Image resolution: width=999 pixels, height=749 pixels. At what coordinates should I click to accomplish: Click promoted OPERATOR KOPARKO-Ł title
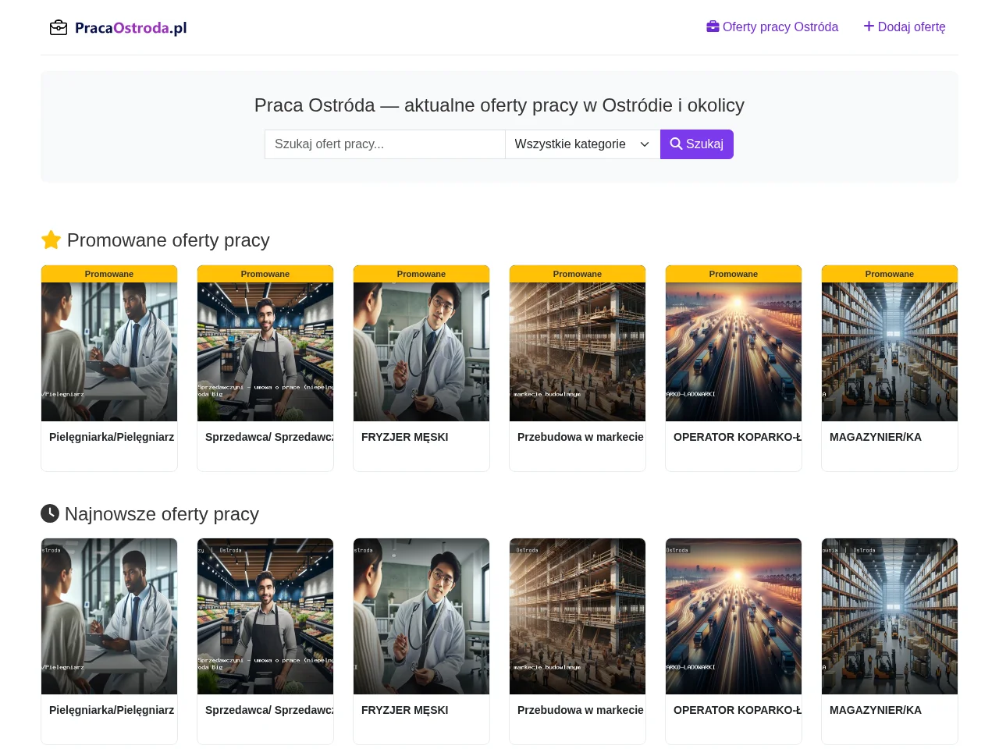[x=738, y=437]
